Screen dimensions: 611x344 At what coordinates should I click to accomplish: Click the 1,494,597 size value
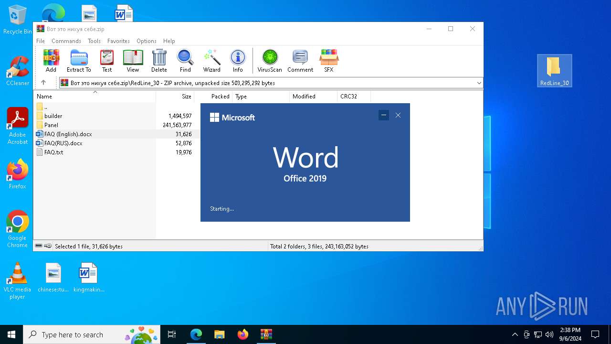pos(180,116)
